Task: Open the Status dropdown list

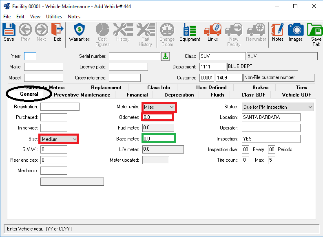Action: pyautogui.click(x=310, y=107)
